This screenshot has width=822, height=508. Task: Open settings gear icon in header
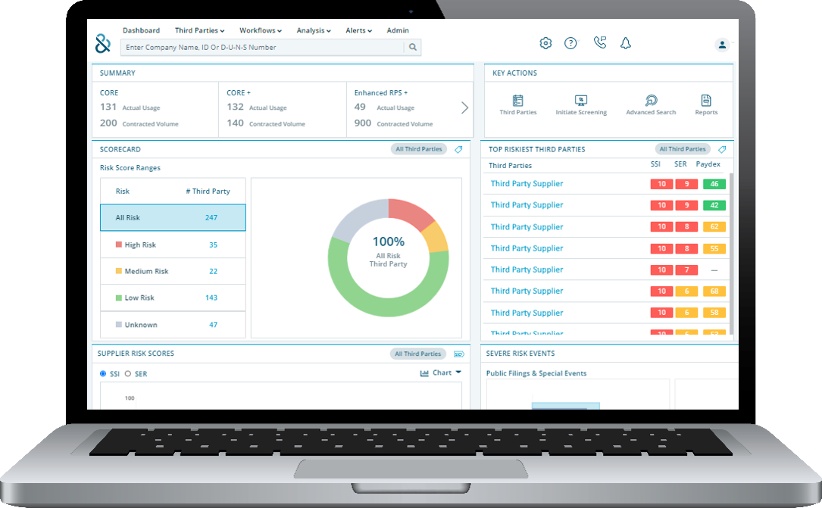click(x=545, y=43)
